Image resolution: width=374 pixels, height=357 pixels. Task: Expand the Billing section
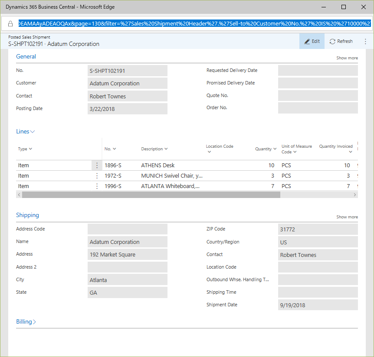[x=26, y=322]
